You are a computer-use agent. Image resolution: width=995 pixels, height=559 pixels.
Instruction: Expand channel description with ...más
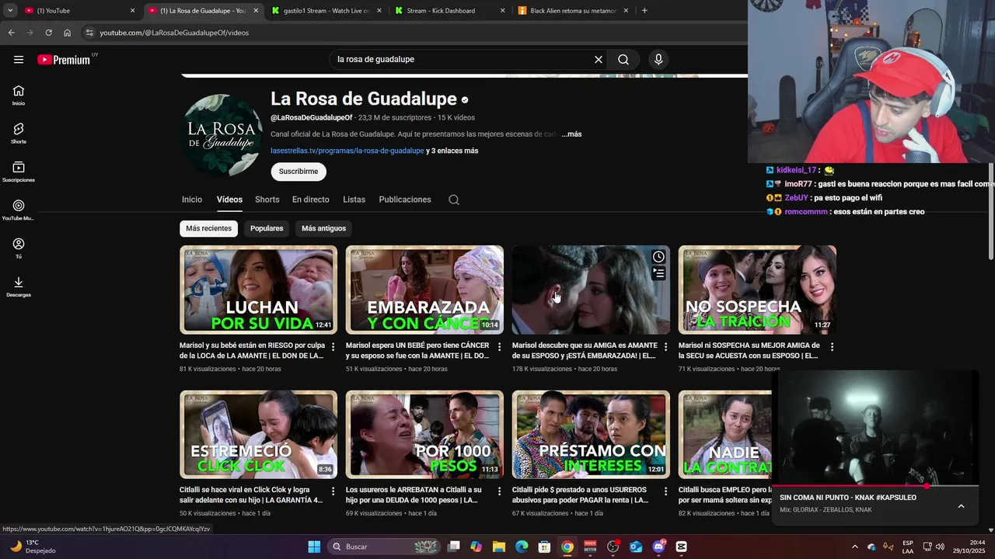click(x=571, y=134)
